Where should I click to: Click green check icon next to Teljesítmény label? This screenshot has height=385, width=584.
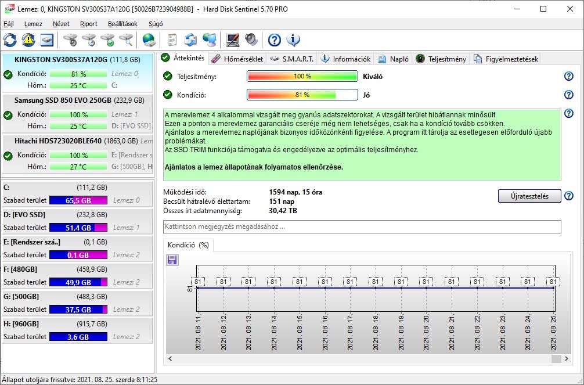point(168,77)
